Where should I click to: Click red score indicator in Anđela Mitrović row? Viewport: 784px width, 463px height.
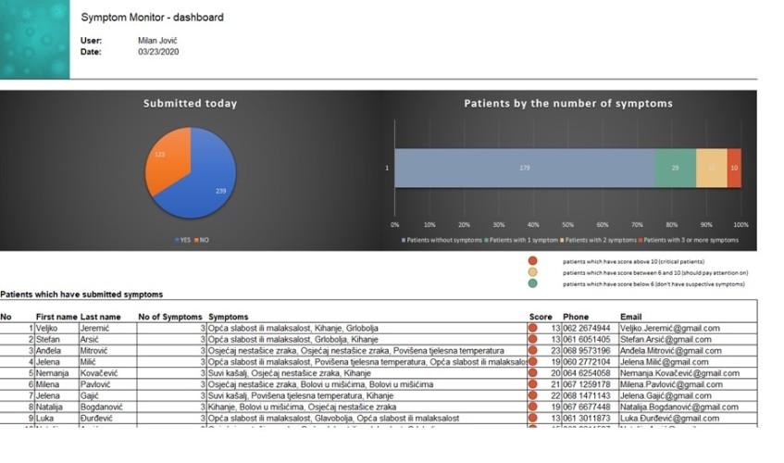[532, 351]
